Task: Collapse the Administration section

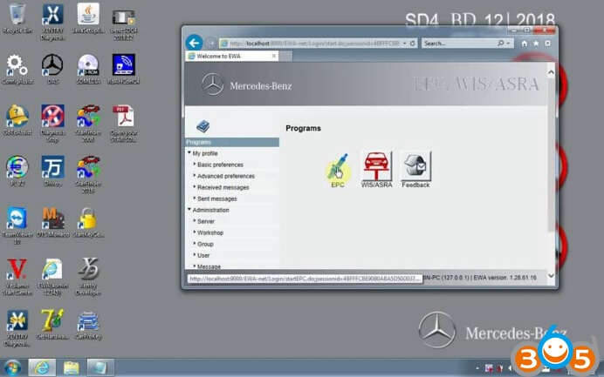Action: coord(189,210)
